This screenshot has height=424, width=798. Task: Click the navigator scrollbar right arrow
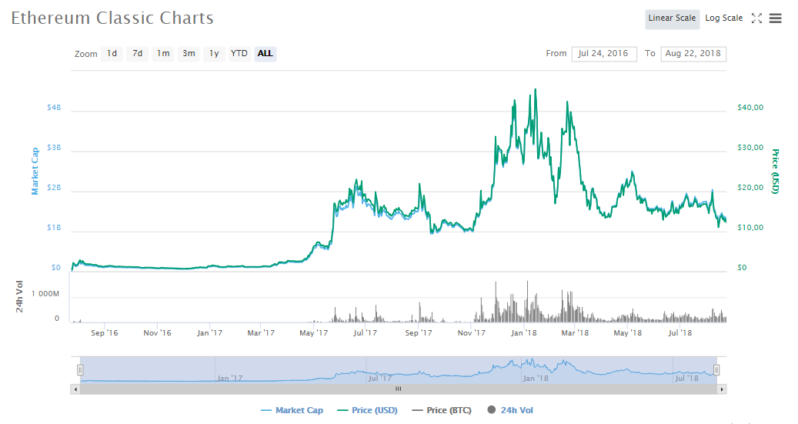click(x=722, y=389)
